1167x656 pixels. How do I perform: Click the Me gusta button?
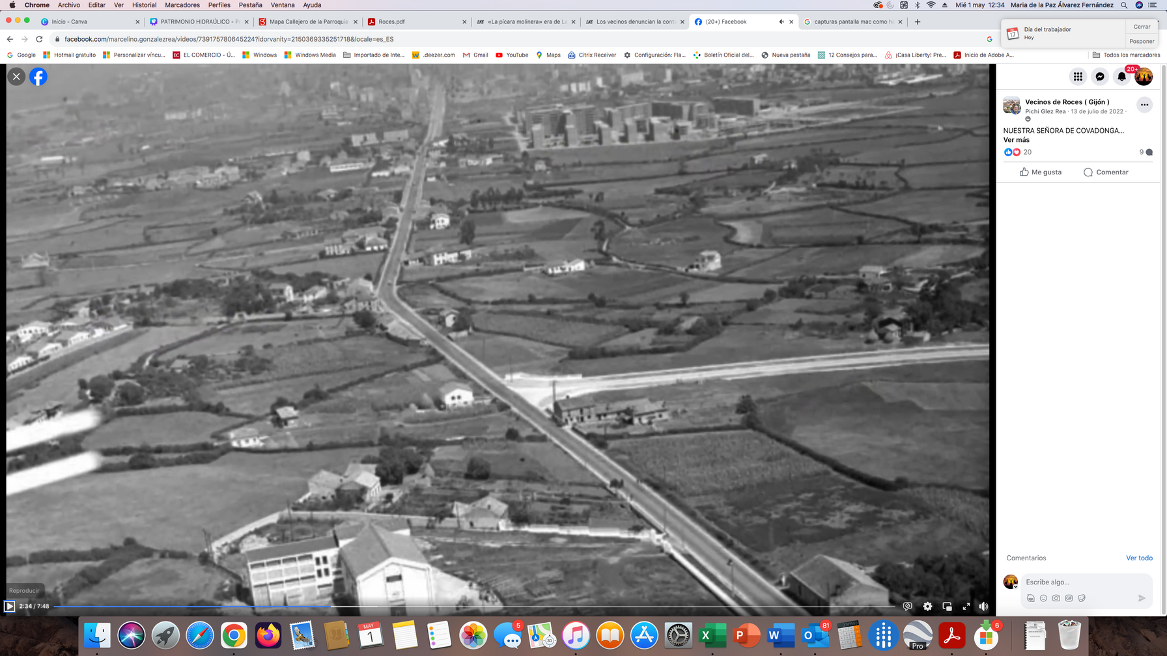point(1041,172)
